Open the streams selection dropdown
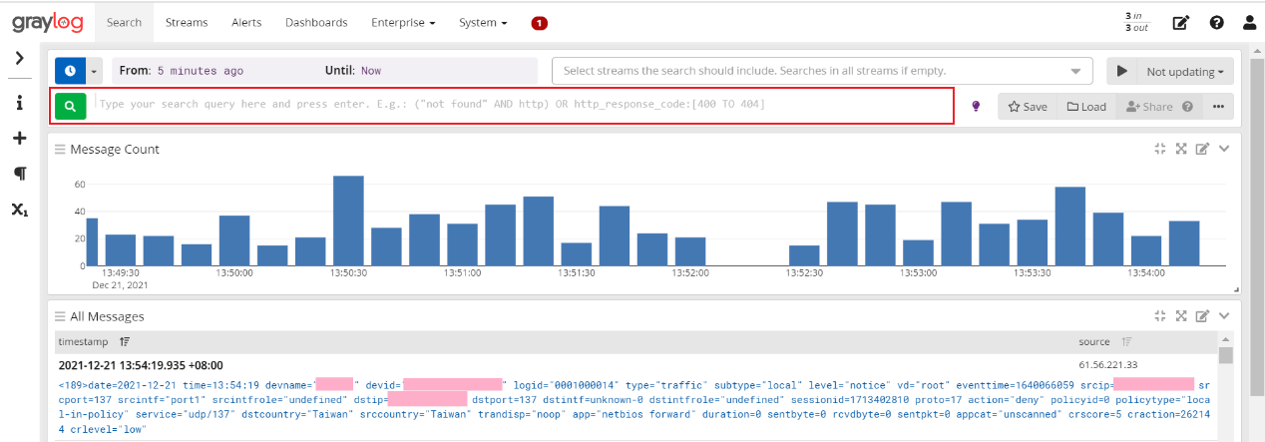Image resolution: width=1265 pixels, height=442 pixels. 822,71
